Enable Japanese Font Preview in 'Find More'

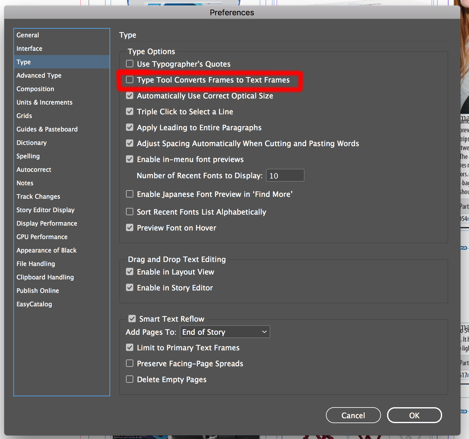click(129, 194)
